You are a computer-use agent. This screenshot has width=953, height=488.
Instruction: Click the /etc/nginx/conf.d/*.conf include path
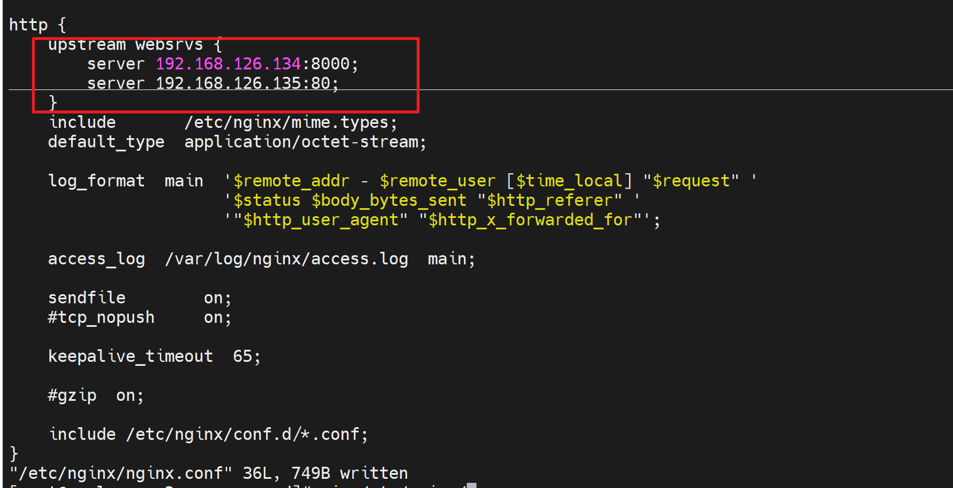[243, 435]
